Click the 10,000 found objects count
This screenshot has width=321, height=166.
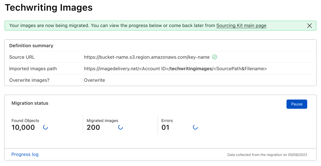(23, 127)
